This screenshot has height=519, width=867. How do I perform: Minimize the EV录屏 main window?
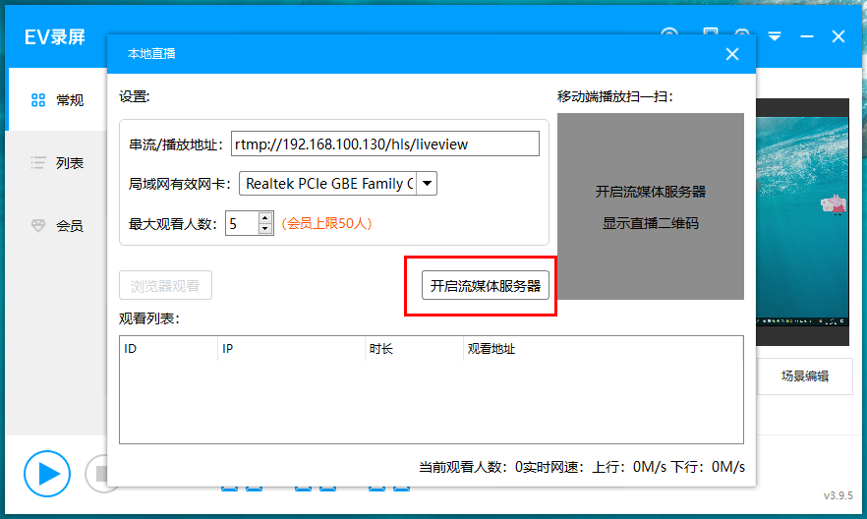point(807,36)
